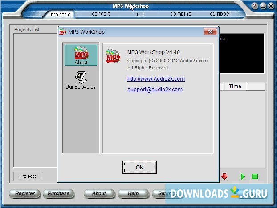
Task: Click the Projects button
Action: 28,176
